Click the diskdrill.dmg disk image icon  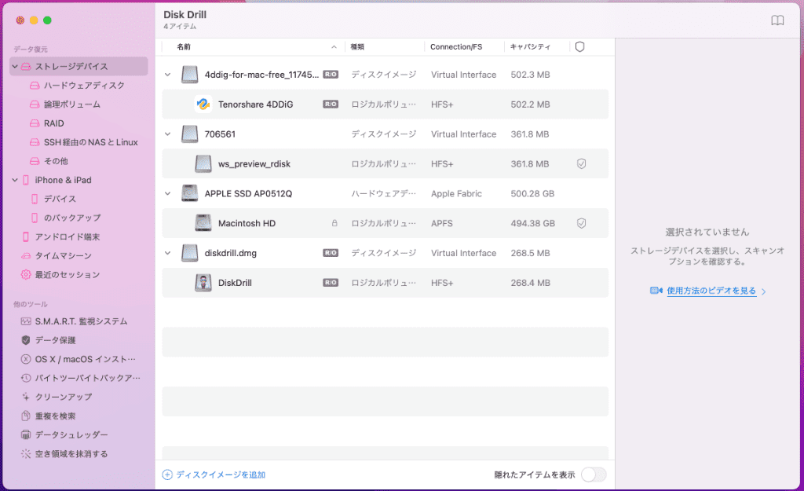click(x=190, y=253)
